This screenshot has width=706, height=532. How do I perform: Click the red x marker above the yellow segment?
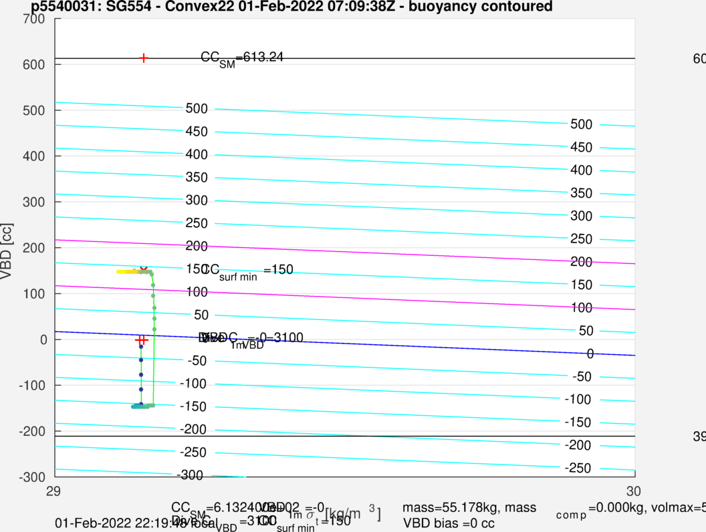pos(144,269)
